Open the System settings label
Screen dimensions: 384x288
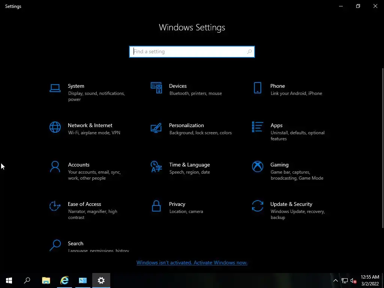click(x=76, y=86)
